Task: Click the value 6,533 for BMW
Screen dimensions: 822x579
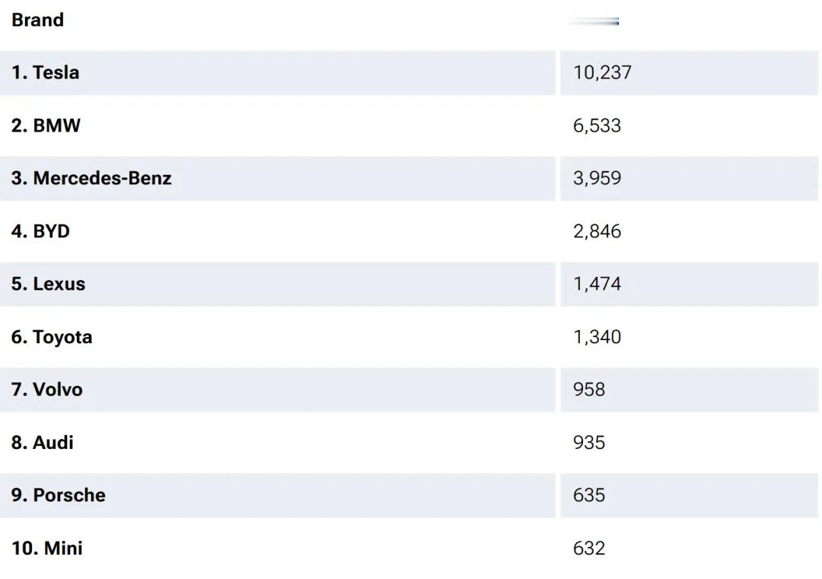Action: coord(597,126)
